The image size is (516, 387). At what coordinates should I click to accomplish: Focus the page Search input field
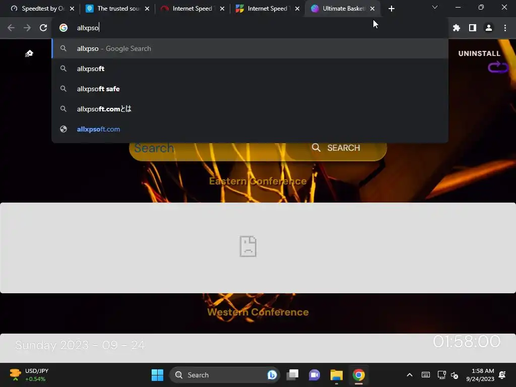pyautogui.click(x=207, y=149)
